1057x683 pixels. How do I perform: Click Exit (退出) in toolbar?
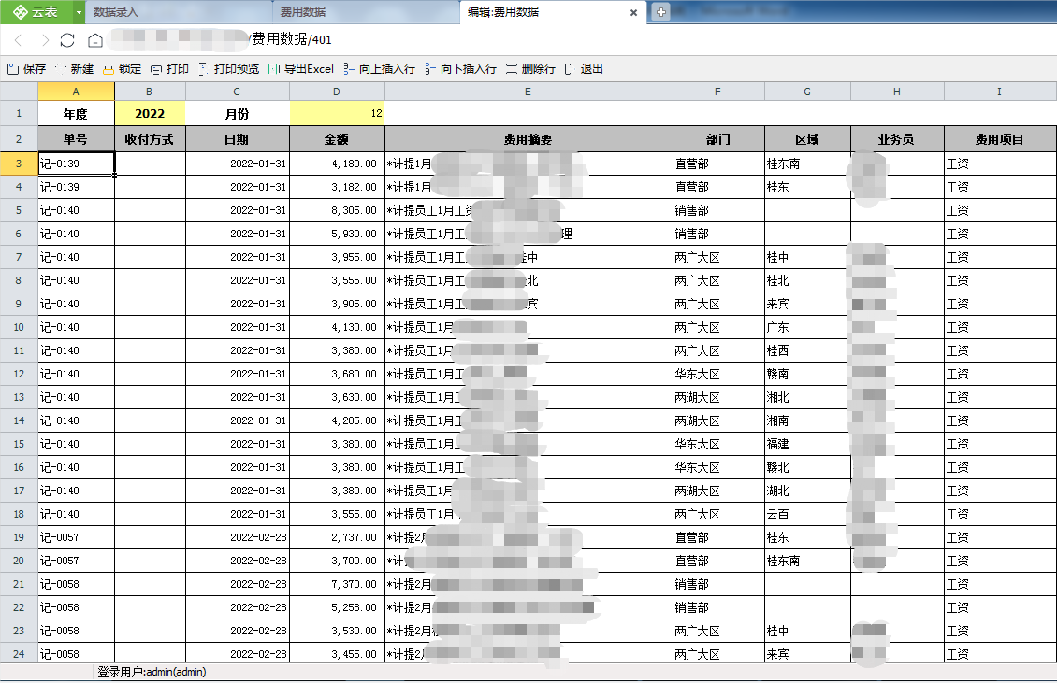coord(584,69)
